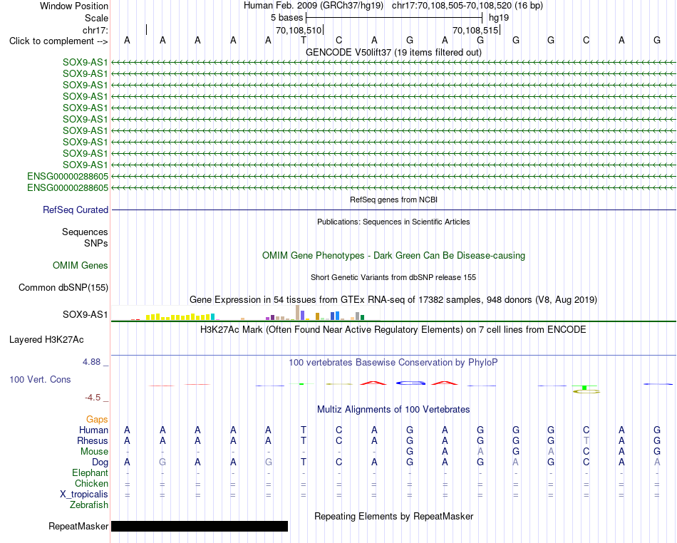Click the Zebrafish alignment row label

pos(89,505)
